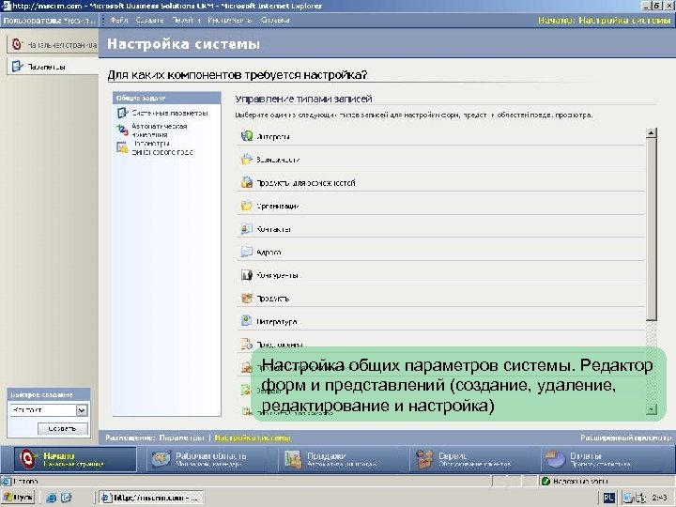The height and width of the screenshot is (507, 676).
Task: Switch to the Рабочая область section
Action: coord(210,459)
